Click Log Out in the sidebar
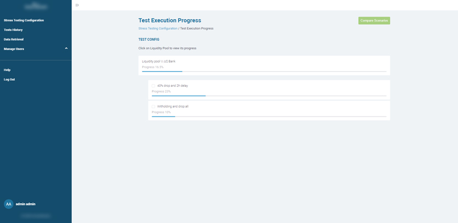 pyautogui.click(x=9, y=80)
